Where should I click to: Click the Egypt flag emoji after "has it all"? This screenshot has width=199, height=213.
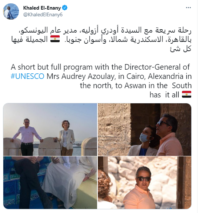(187, 94)
